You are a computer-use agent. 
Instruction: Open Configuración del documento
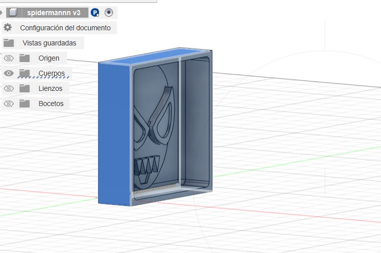(x=65, y=28)
